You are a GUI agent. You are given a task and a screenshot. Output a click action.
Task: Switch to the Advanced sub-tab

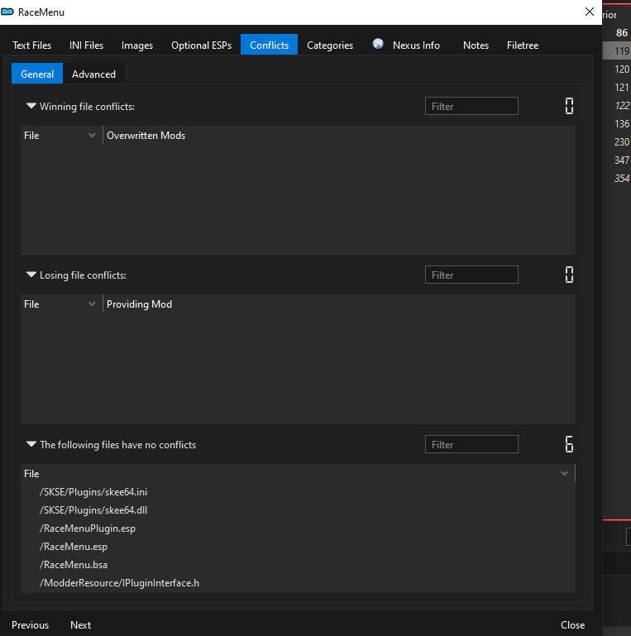(x=93, y=74)
